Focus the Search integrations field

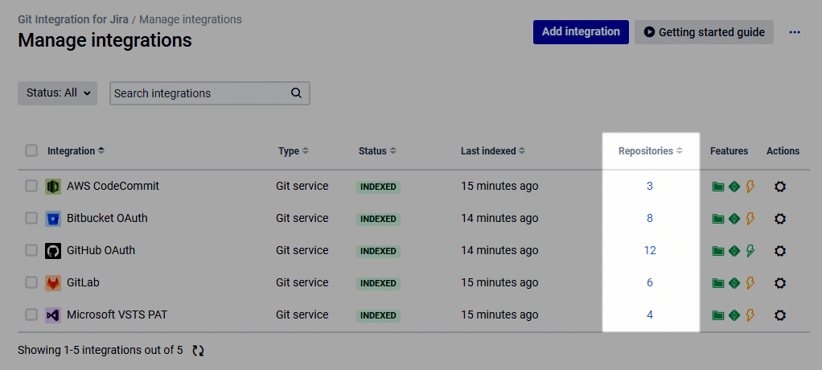(210, 93)
